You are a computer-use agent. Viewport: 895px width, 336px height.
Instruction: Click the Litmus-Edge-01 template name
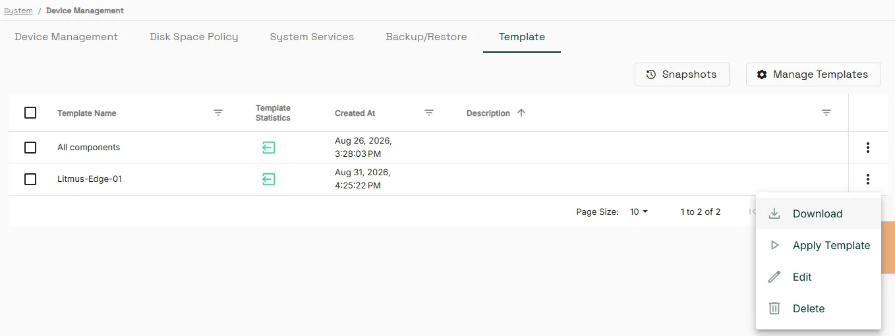click(90, 179)
